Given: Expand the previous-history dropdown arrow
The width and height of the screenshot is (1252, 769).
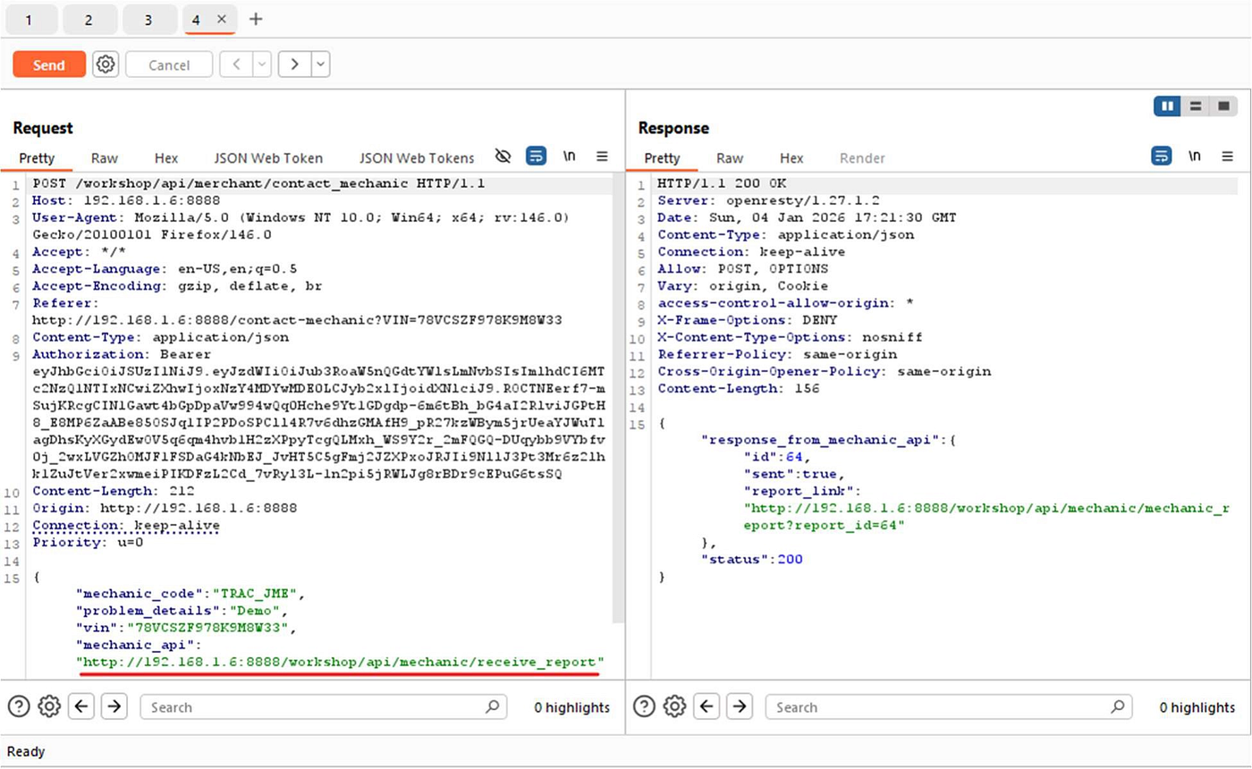Looking at the screenshot, I should [x=261, y=64].
